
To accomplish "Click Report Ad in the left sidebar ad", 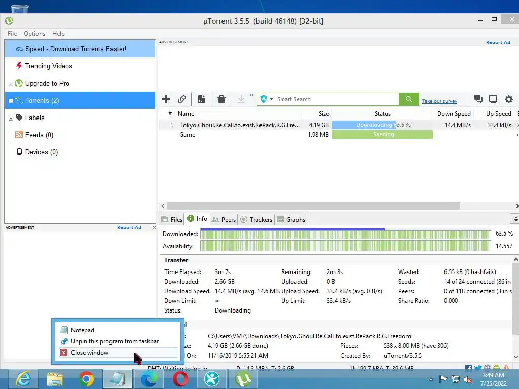I will (129, 227).
